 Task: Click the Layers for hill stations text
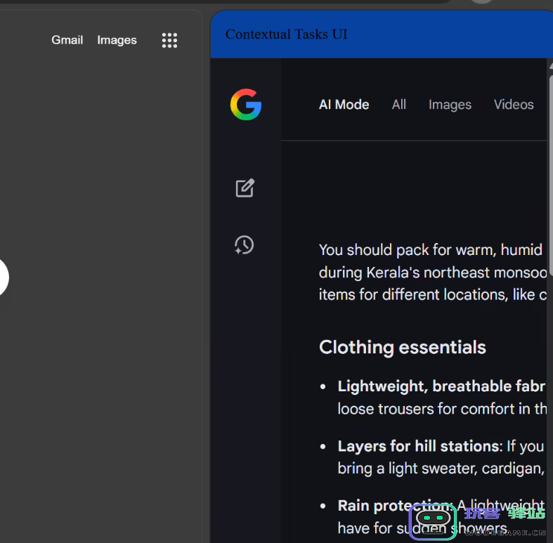(x=418, y=446)
